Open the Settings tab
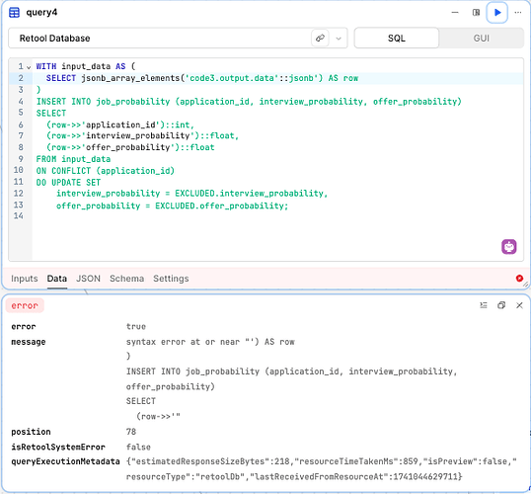 click(171, 279)
